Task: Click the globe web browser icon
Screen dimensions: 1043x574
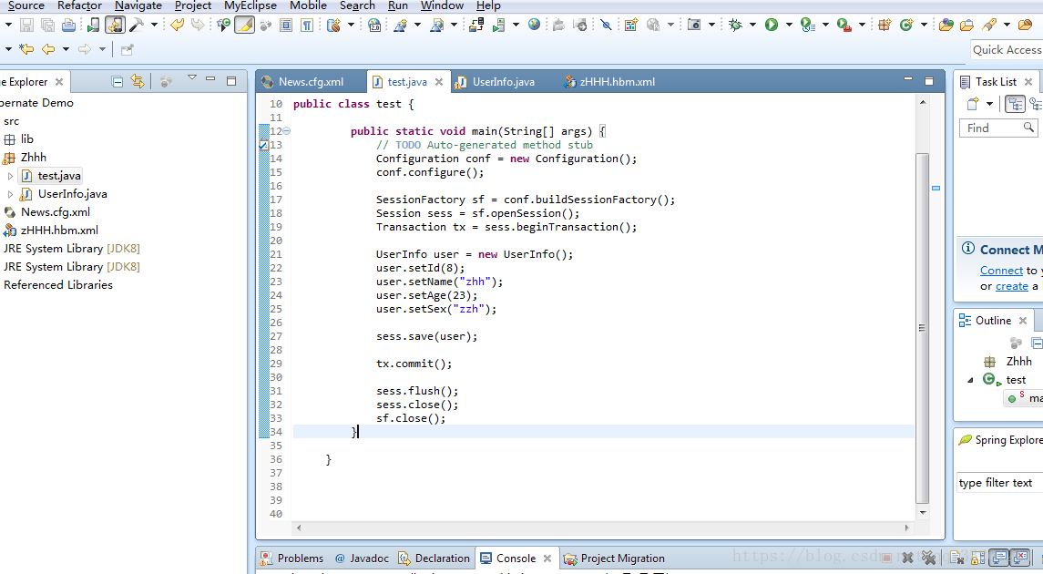Action: pos(534,25)
